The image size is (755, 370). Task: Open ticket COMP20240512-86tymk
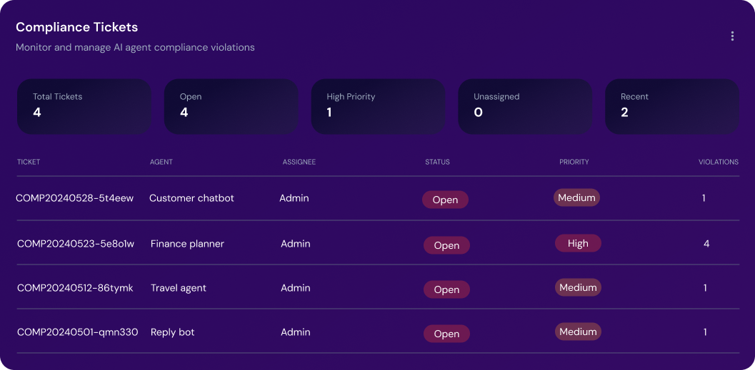[75, 288]
